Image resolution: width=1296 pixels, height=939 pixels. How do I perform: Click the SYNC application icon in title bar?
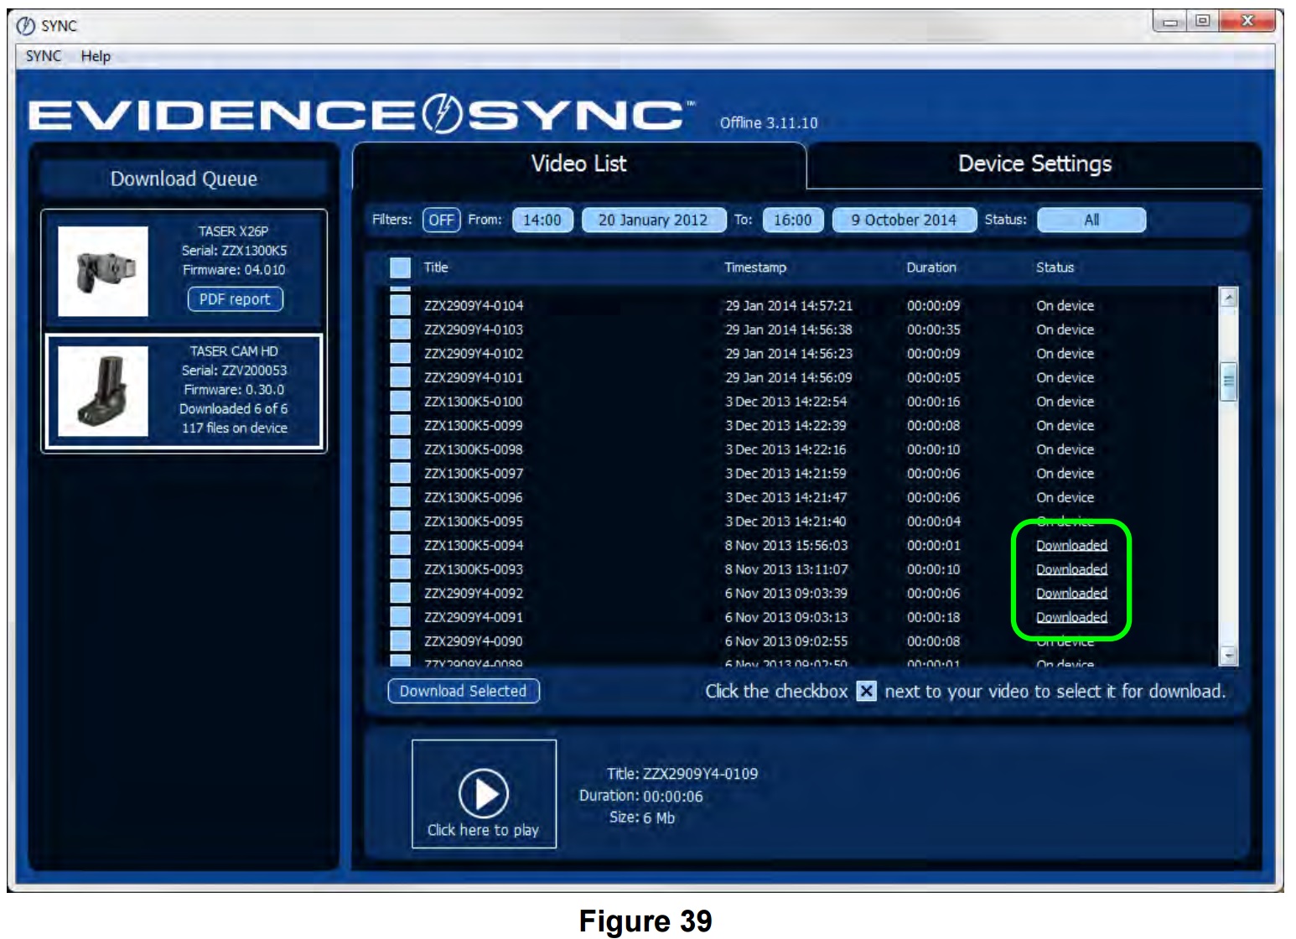click(28, 25)
